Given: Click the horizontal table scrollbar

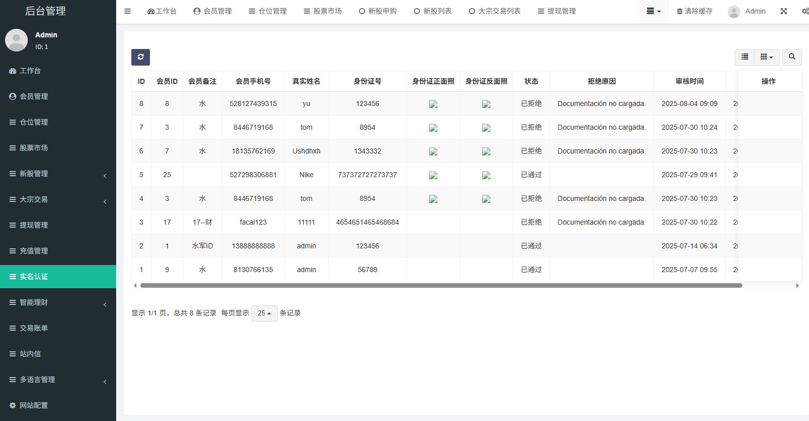Looking at the screenshot, I should (441, 286).
